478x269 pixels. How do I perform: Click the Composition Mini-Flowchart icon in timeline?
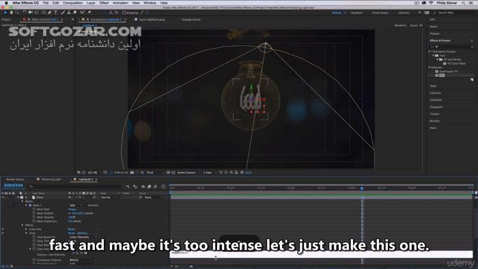coord(128,186)
